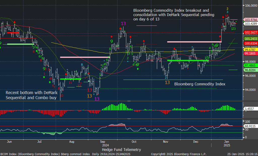Click the red 100.6104 price label
The height and width of the screenshot is (156, 258).
[x=250, y=43]
